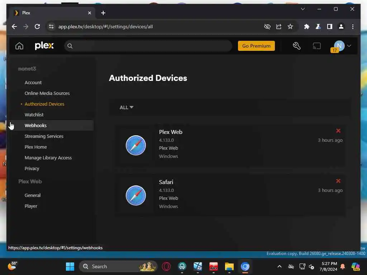Open Privacy settings

click(x=32, y=169)
